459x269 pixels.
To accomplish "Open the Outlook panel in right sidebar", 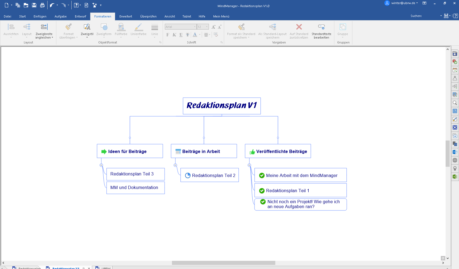I will coord(455,152).
